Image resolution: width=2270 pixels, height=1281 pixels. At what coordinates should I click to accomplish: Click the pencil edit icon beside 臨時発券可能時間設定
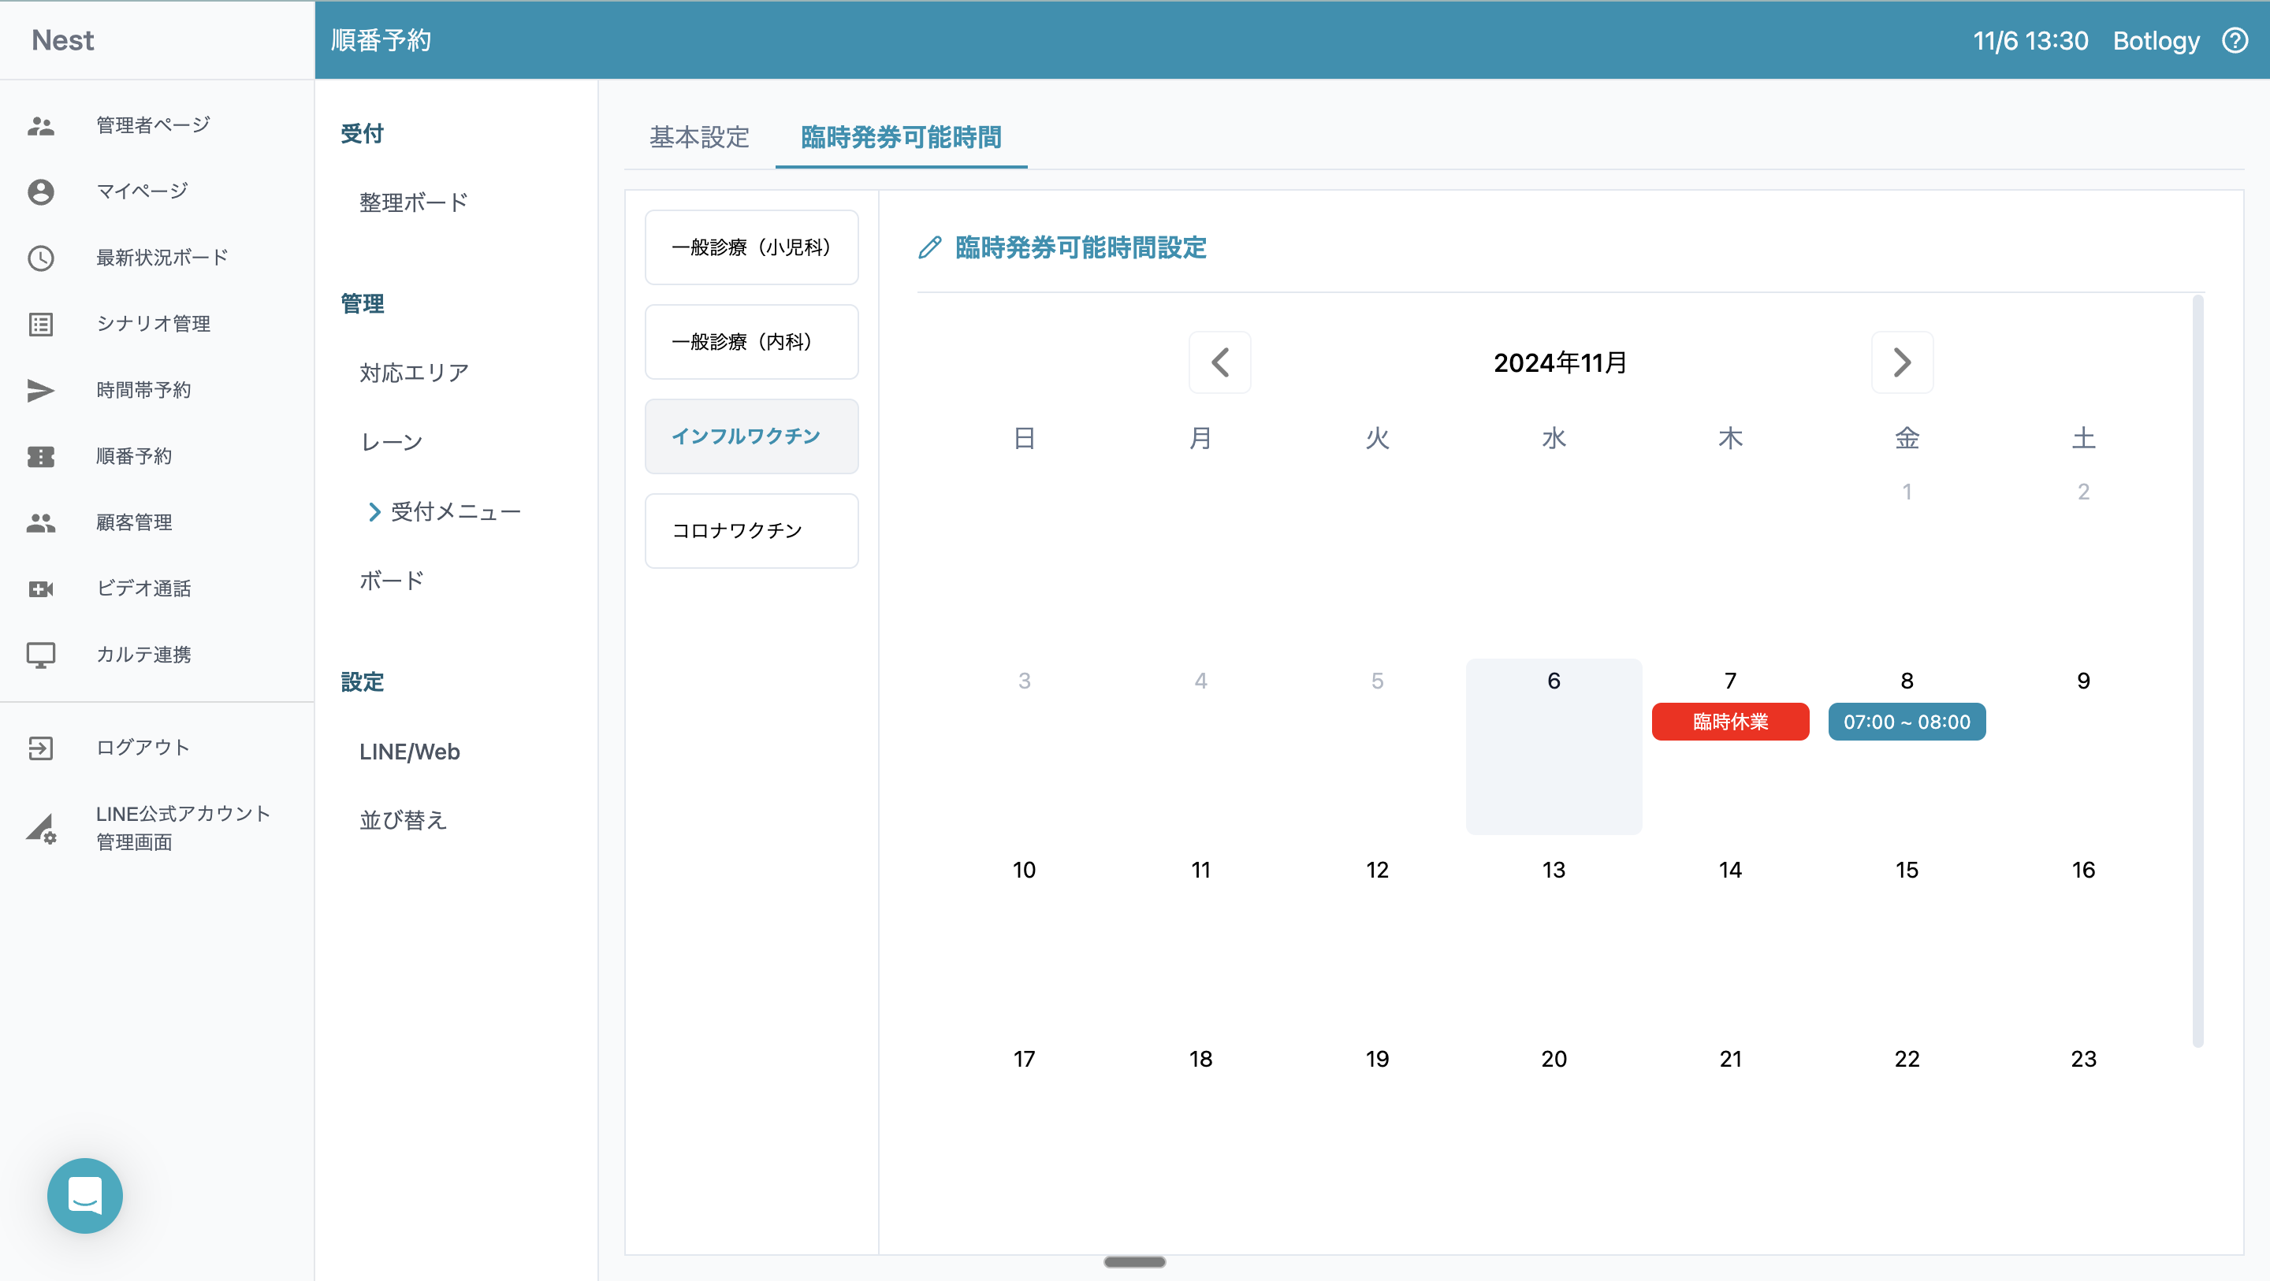[x=930, y=247]
